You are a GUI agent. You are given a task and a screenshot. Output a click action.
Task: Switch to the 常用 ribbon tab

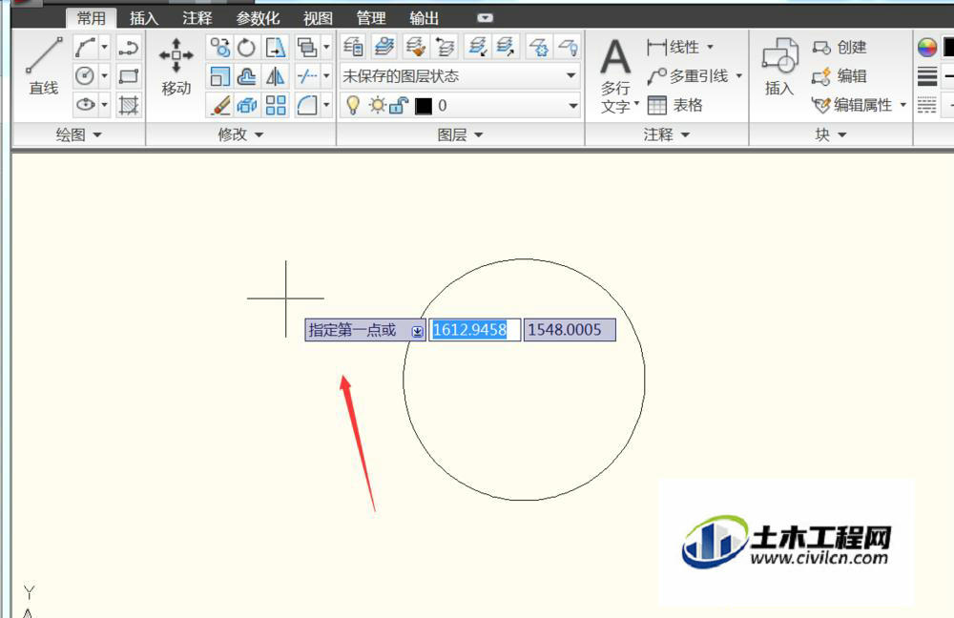(92, 18)
